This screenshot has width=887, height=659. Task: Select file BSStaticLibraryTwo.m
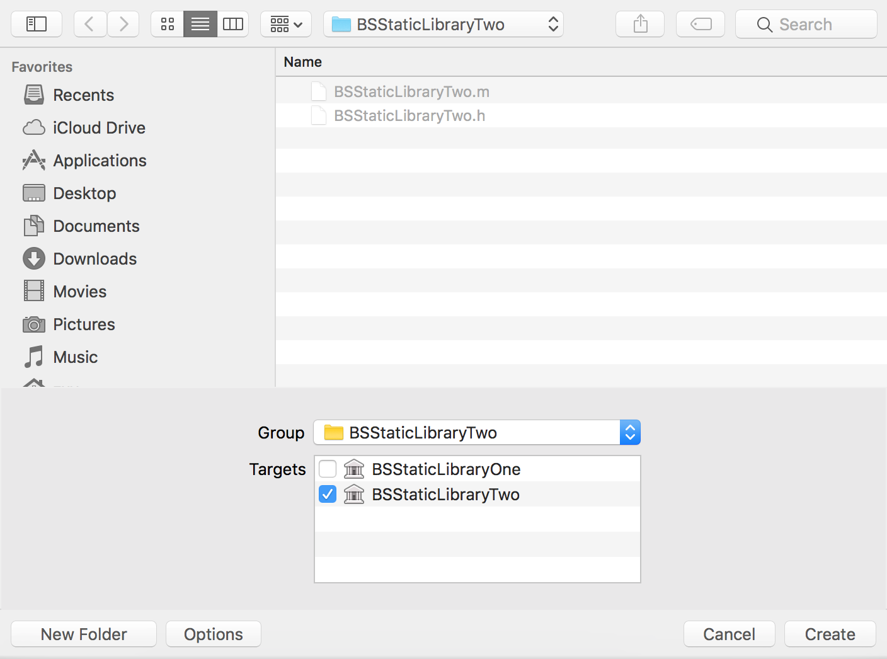581,92
